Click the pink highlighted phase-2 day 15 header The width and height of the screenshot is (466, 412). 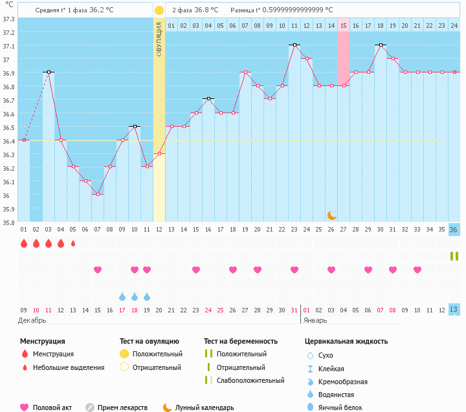(343, 25)
